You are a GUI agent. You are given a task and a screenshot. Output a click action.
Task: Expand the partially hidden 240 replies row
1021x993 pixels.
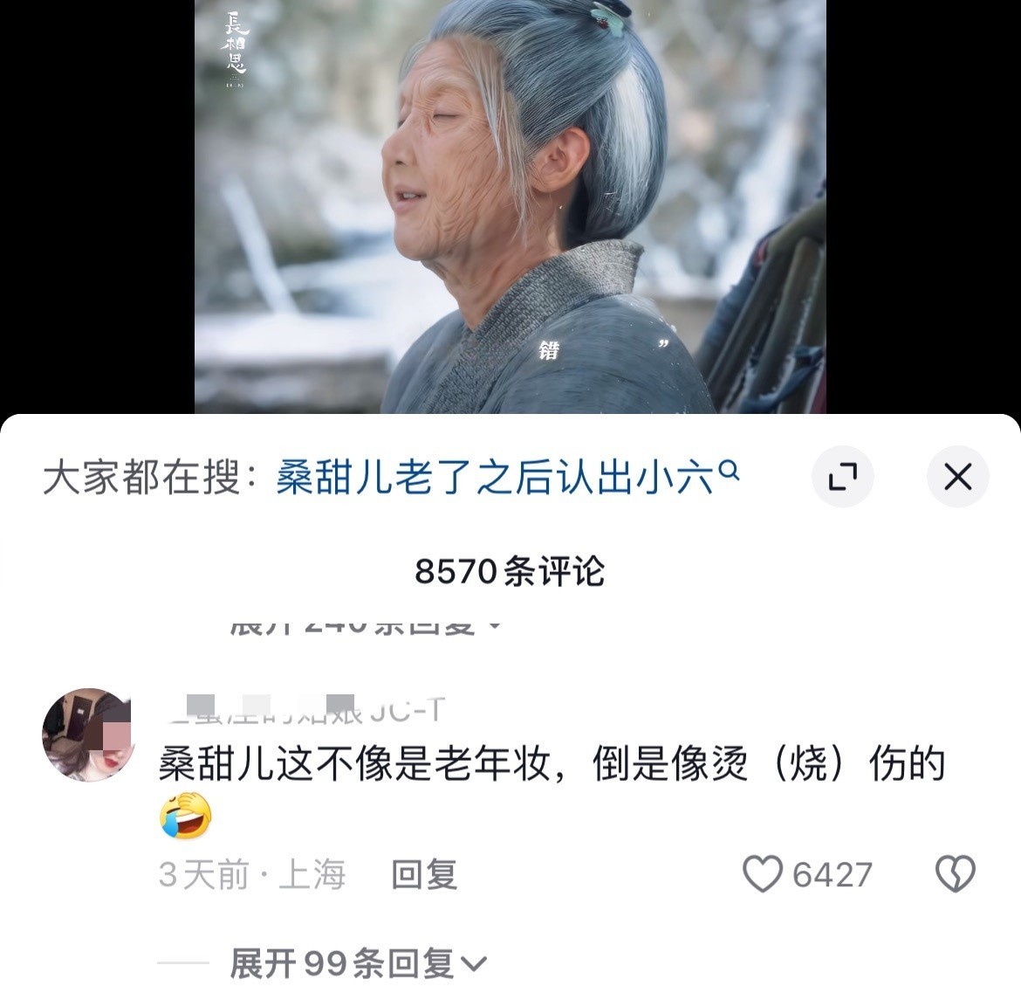click(x=365, y=625)
